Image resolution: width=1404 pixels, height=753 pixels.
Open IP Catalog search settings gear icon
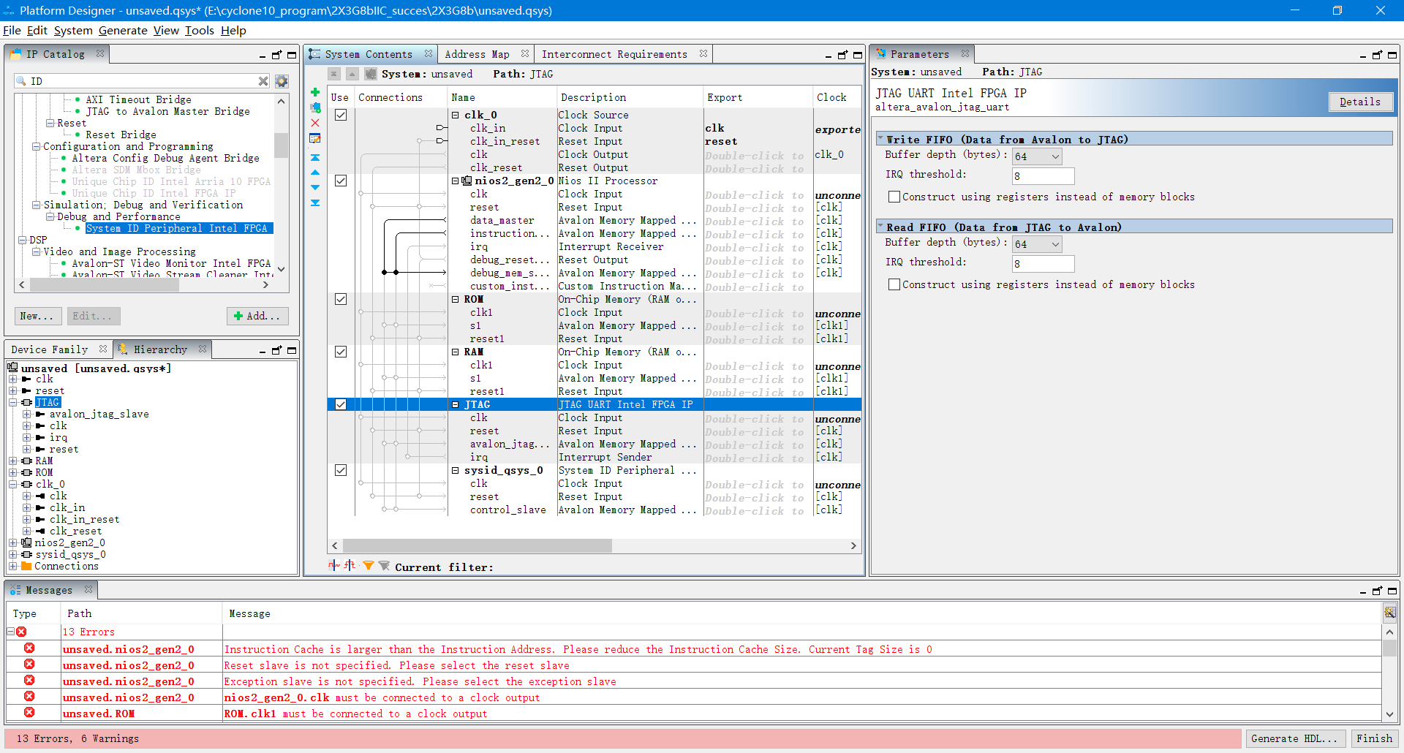click(282, 81)
